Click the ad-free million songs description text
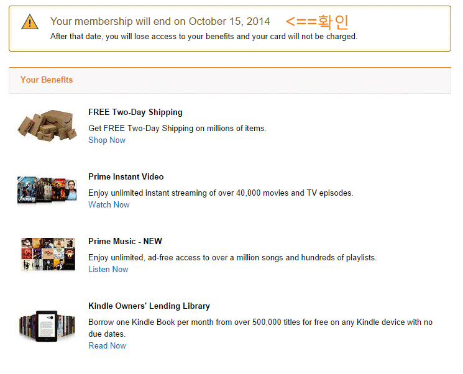The width and height of the screenshot is (463, 374). 232,258
